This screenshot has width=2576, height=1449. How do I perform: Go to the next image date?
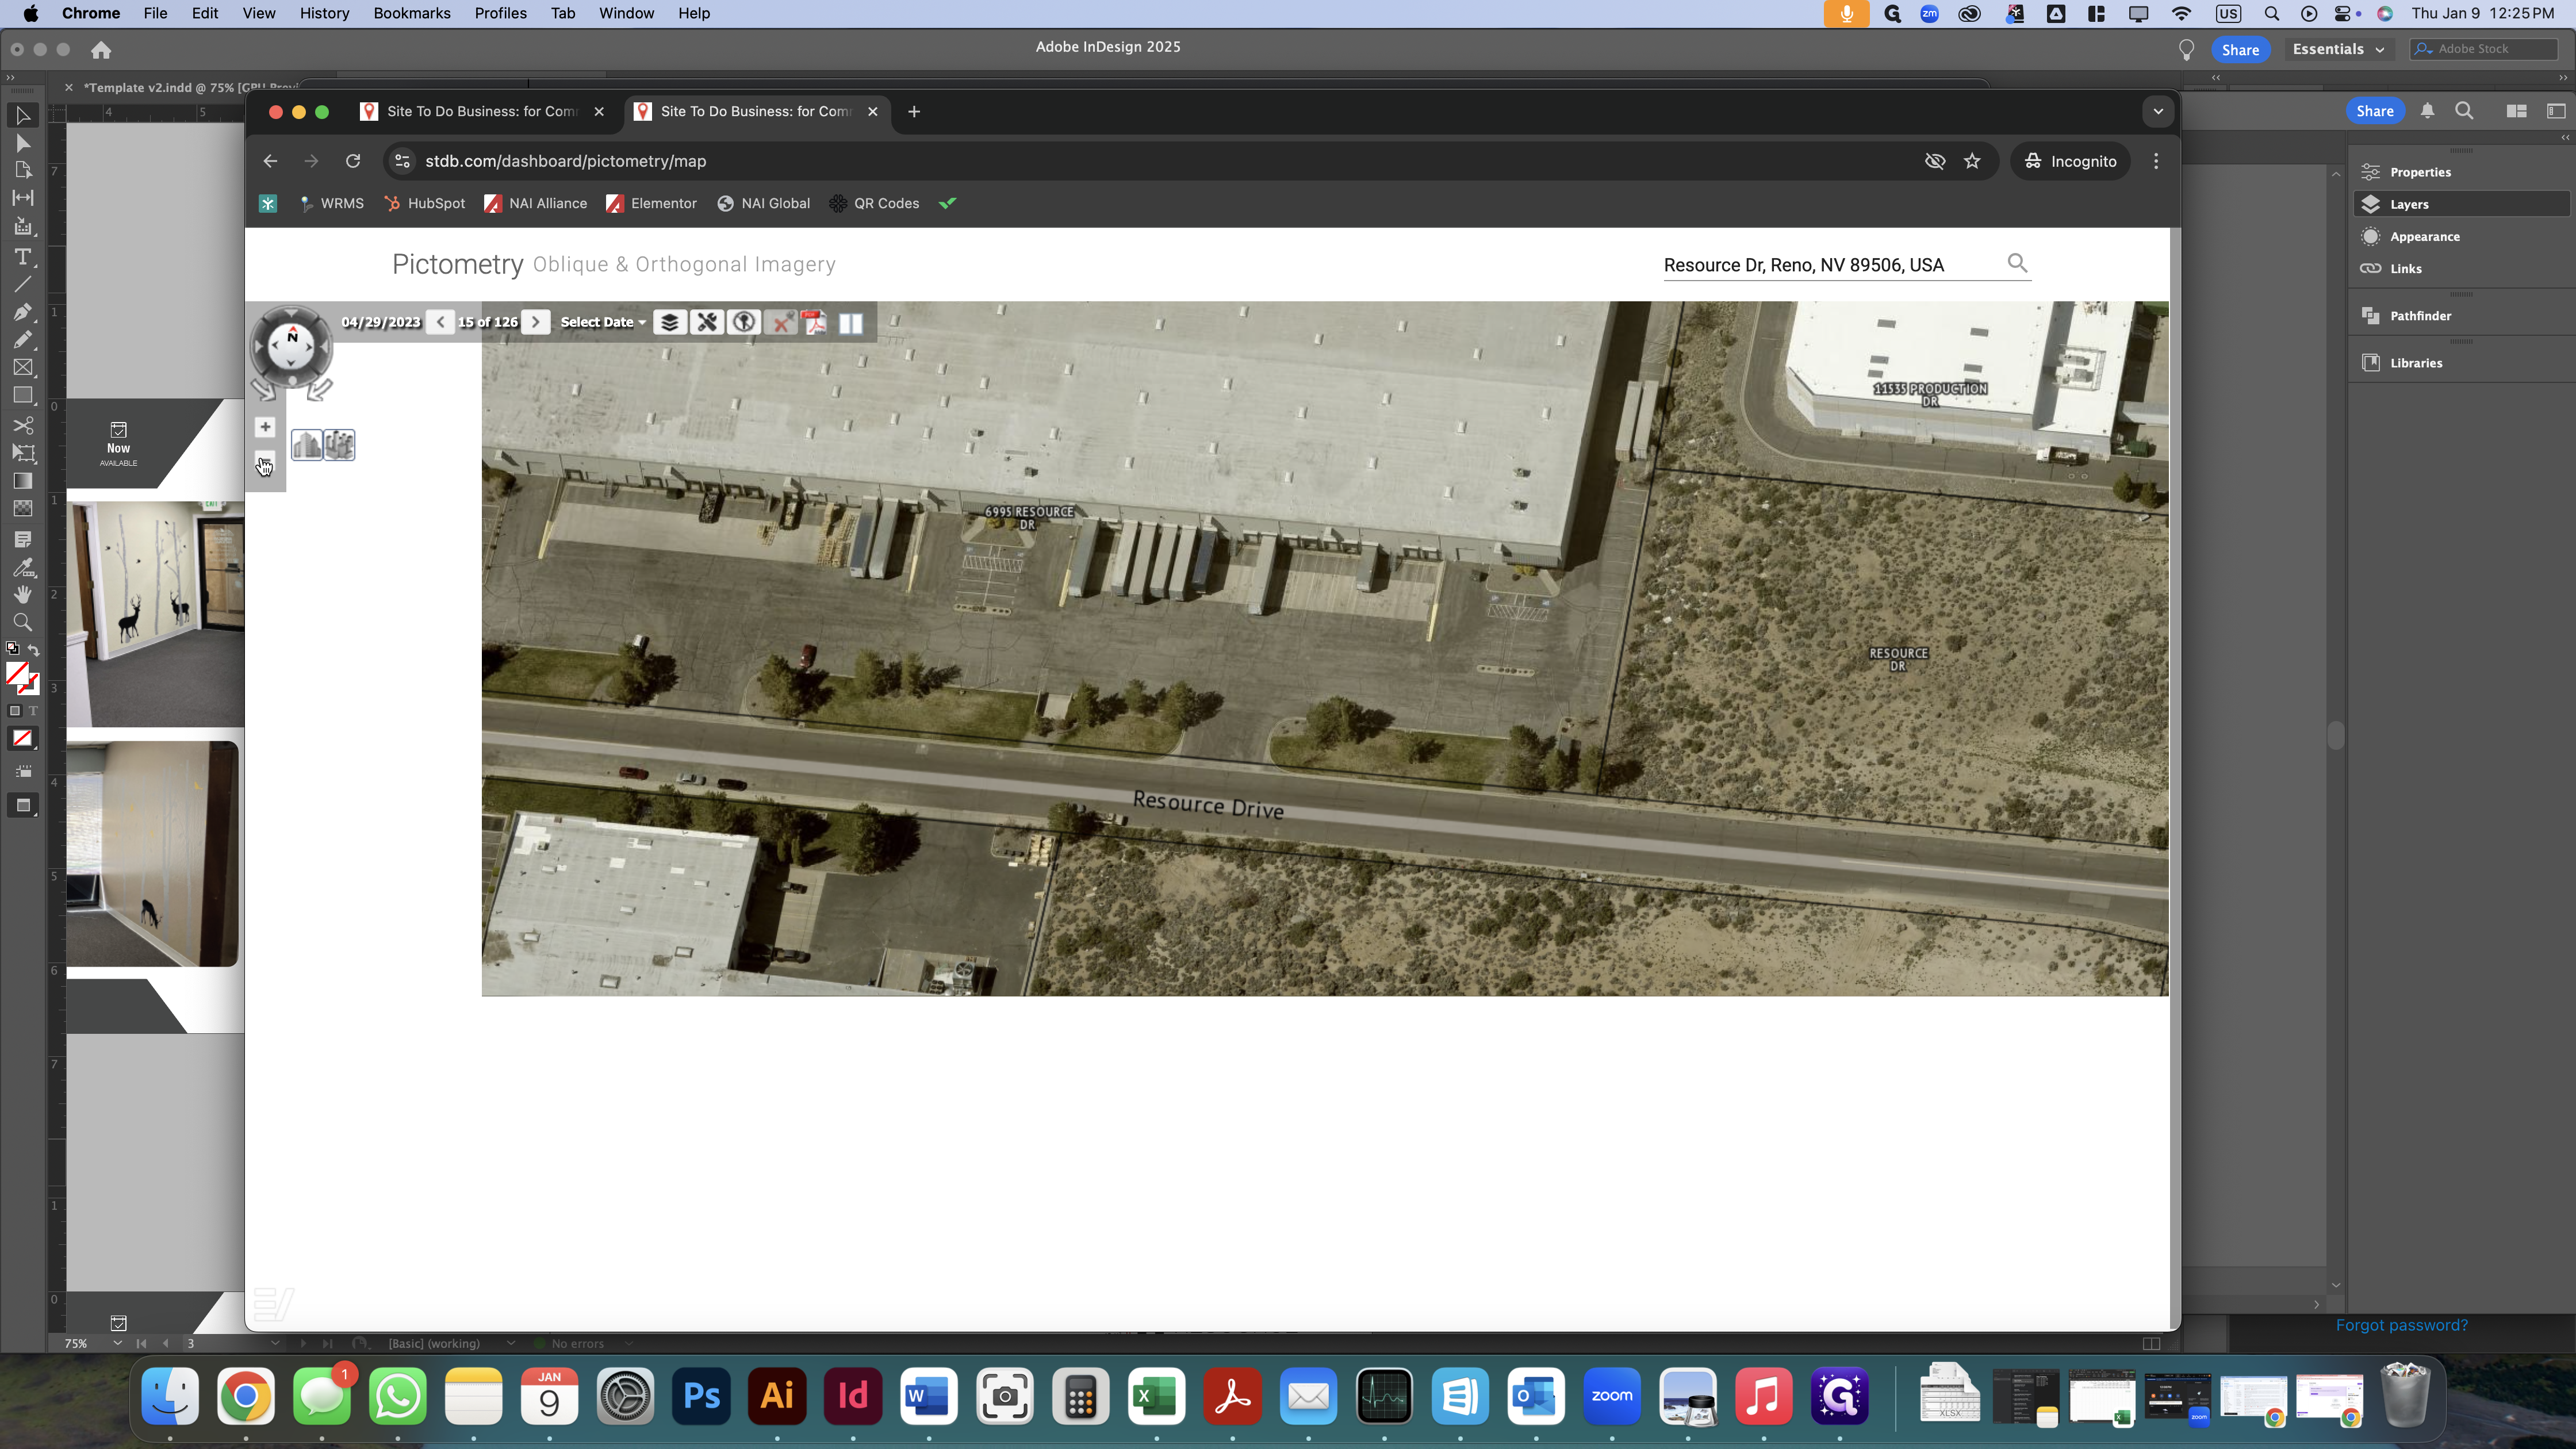click(x=536, y=322)
